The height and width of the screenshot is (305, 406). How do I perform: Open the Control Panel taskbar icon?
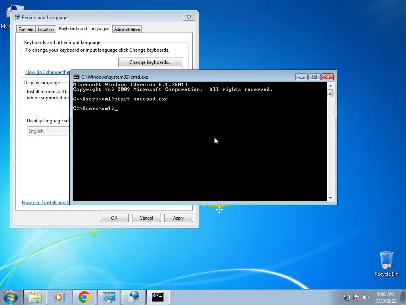click(109, 297)
